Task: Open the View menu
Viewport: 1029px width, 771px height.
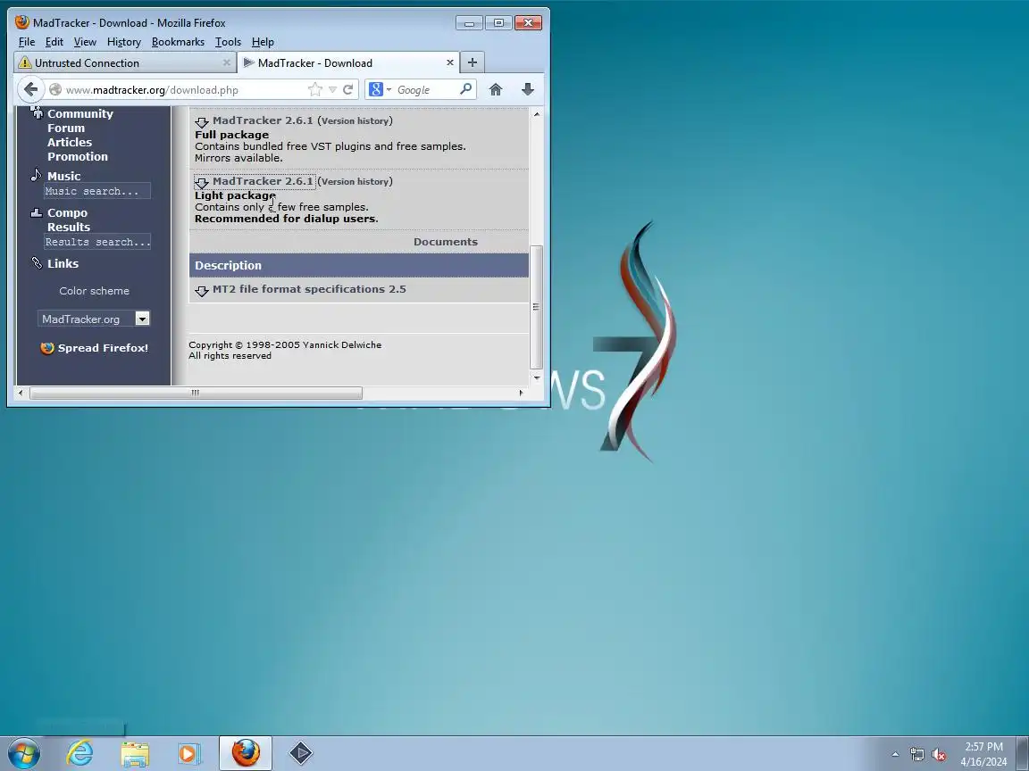Action: pyautogui.click(x=85, y=42)
